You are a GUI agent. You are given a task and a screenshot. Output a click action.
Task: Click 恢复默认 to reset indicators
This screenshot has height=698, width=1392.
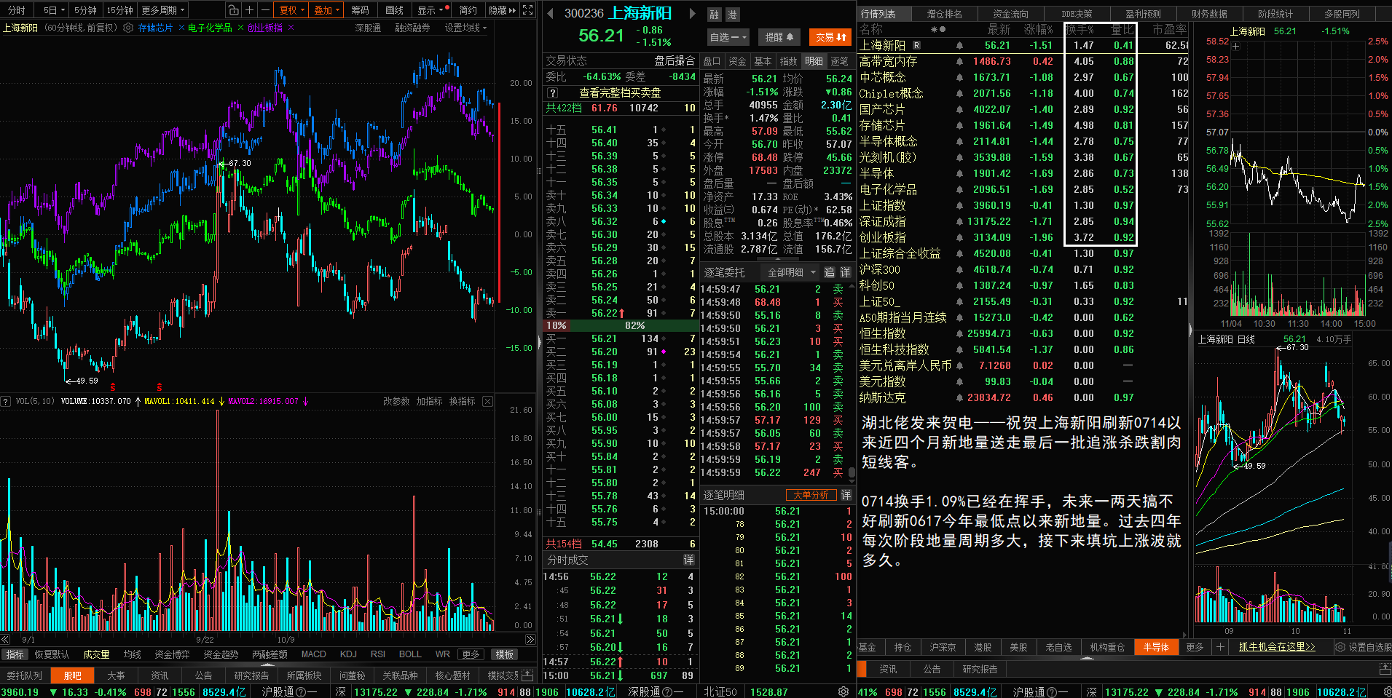coord(52,654)
